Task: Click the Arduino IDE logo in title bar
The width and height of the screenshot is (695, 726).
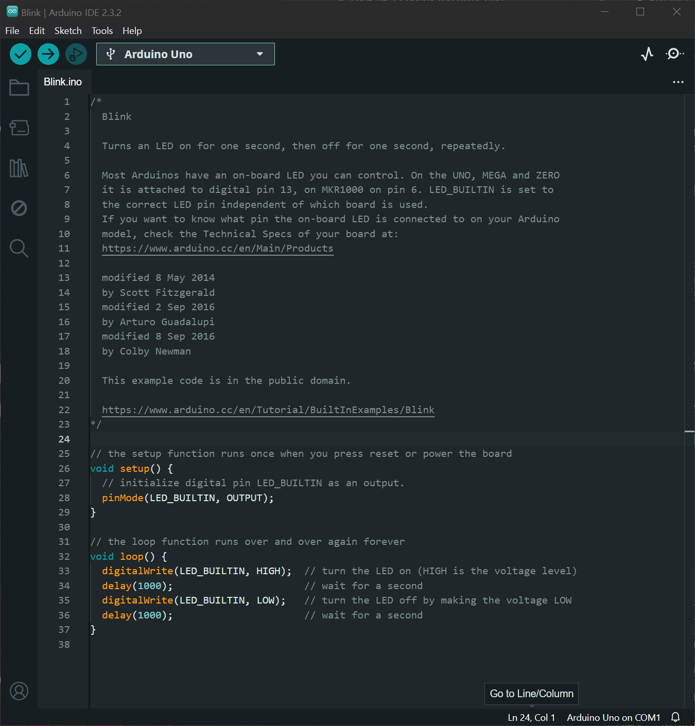Action: (12, 12)
